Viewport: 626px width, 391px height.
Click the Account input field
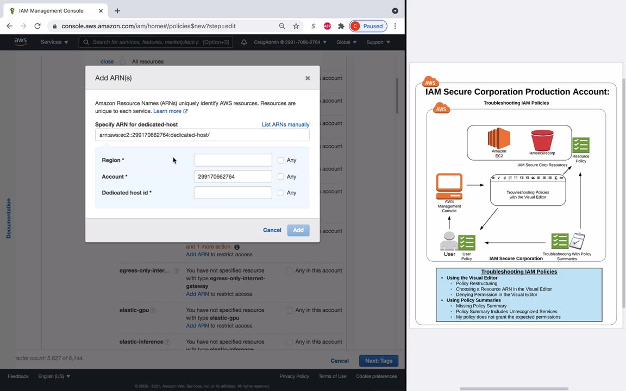pos(233,176)
